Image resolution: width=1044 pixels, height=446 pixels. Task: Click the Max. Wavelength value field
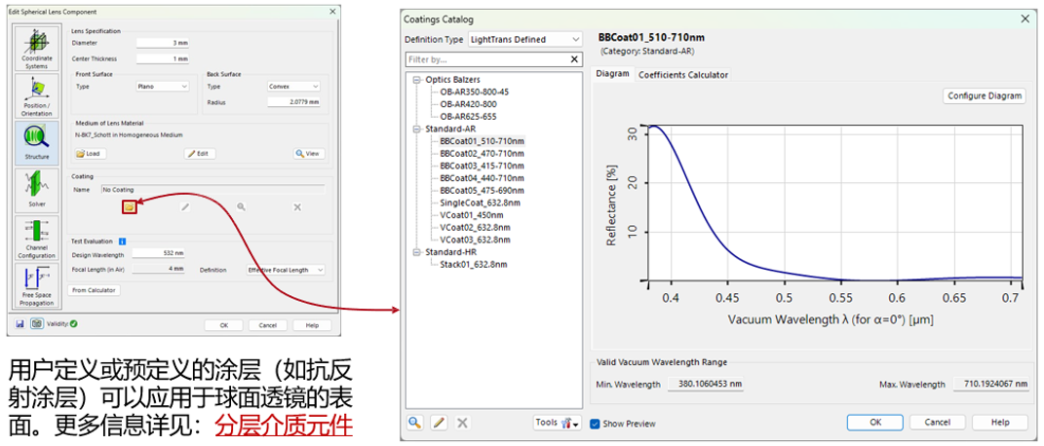(x=991, y=384)
